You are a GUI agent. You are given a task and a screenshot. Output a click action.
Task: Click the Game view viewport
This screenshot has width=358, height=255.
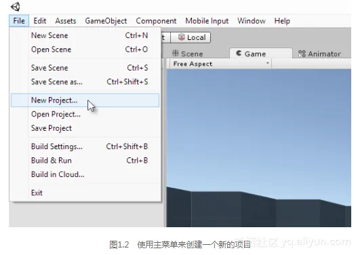(x=259, y=148)
